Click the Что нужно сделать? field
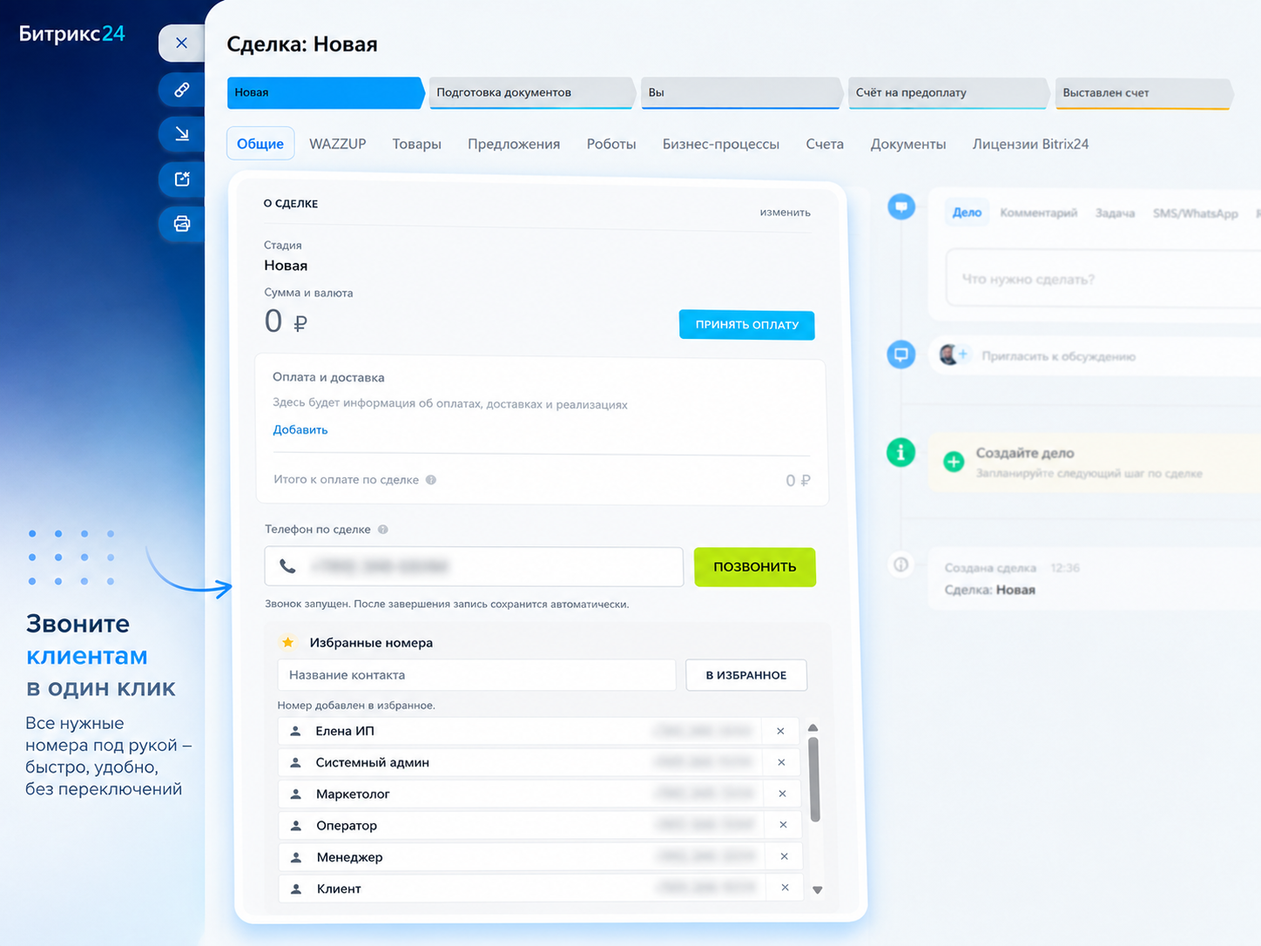The image size is (1261, 946). [1103, 279]
